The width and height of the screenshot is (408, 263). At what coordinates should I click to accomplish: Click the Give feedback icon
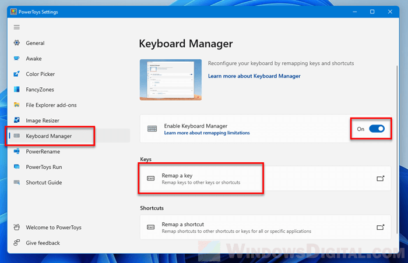17,243
